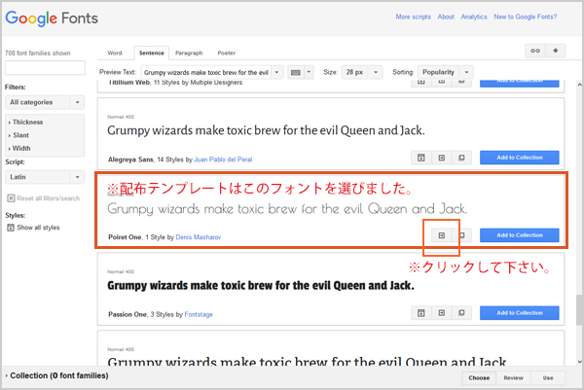The image size is (584, 390).
Task: Click the Passion One bold preview sentence
Action: [261, 286]
